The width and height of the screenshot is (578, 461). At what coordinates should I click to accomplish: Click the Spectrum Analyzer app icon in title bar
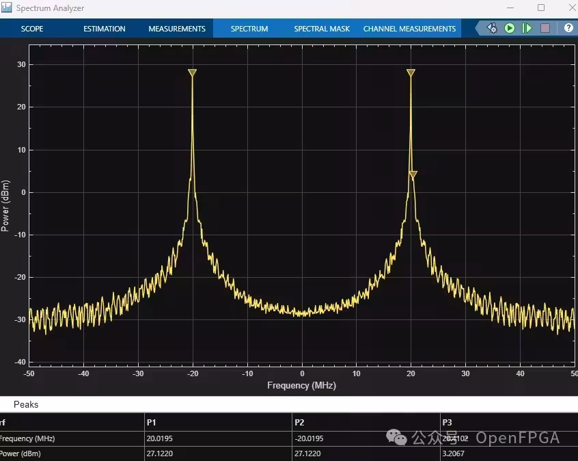pos(6,8)
